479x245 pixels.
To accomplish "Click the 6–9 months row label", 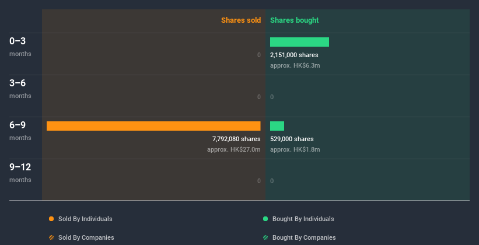I will pyautogui.click(x=20, y=131).
